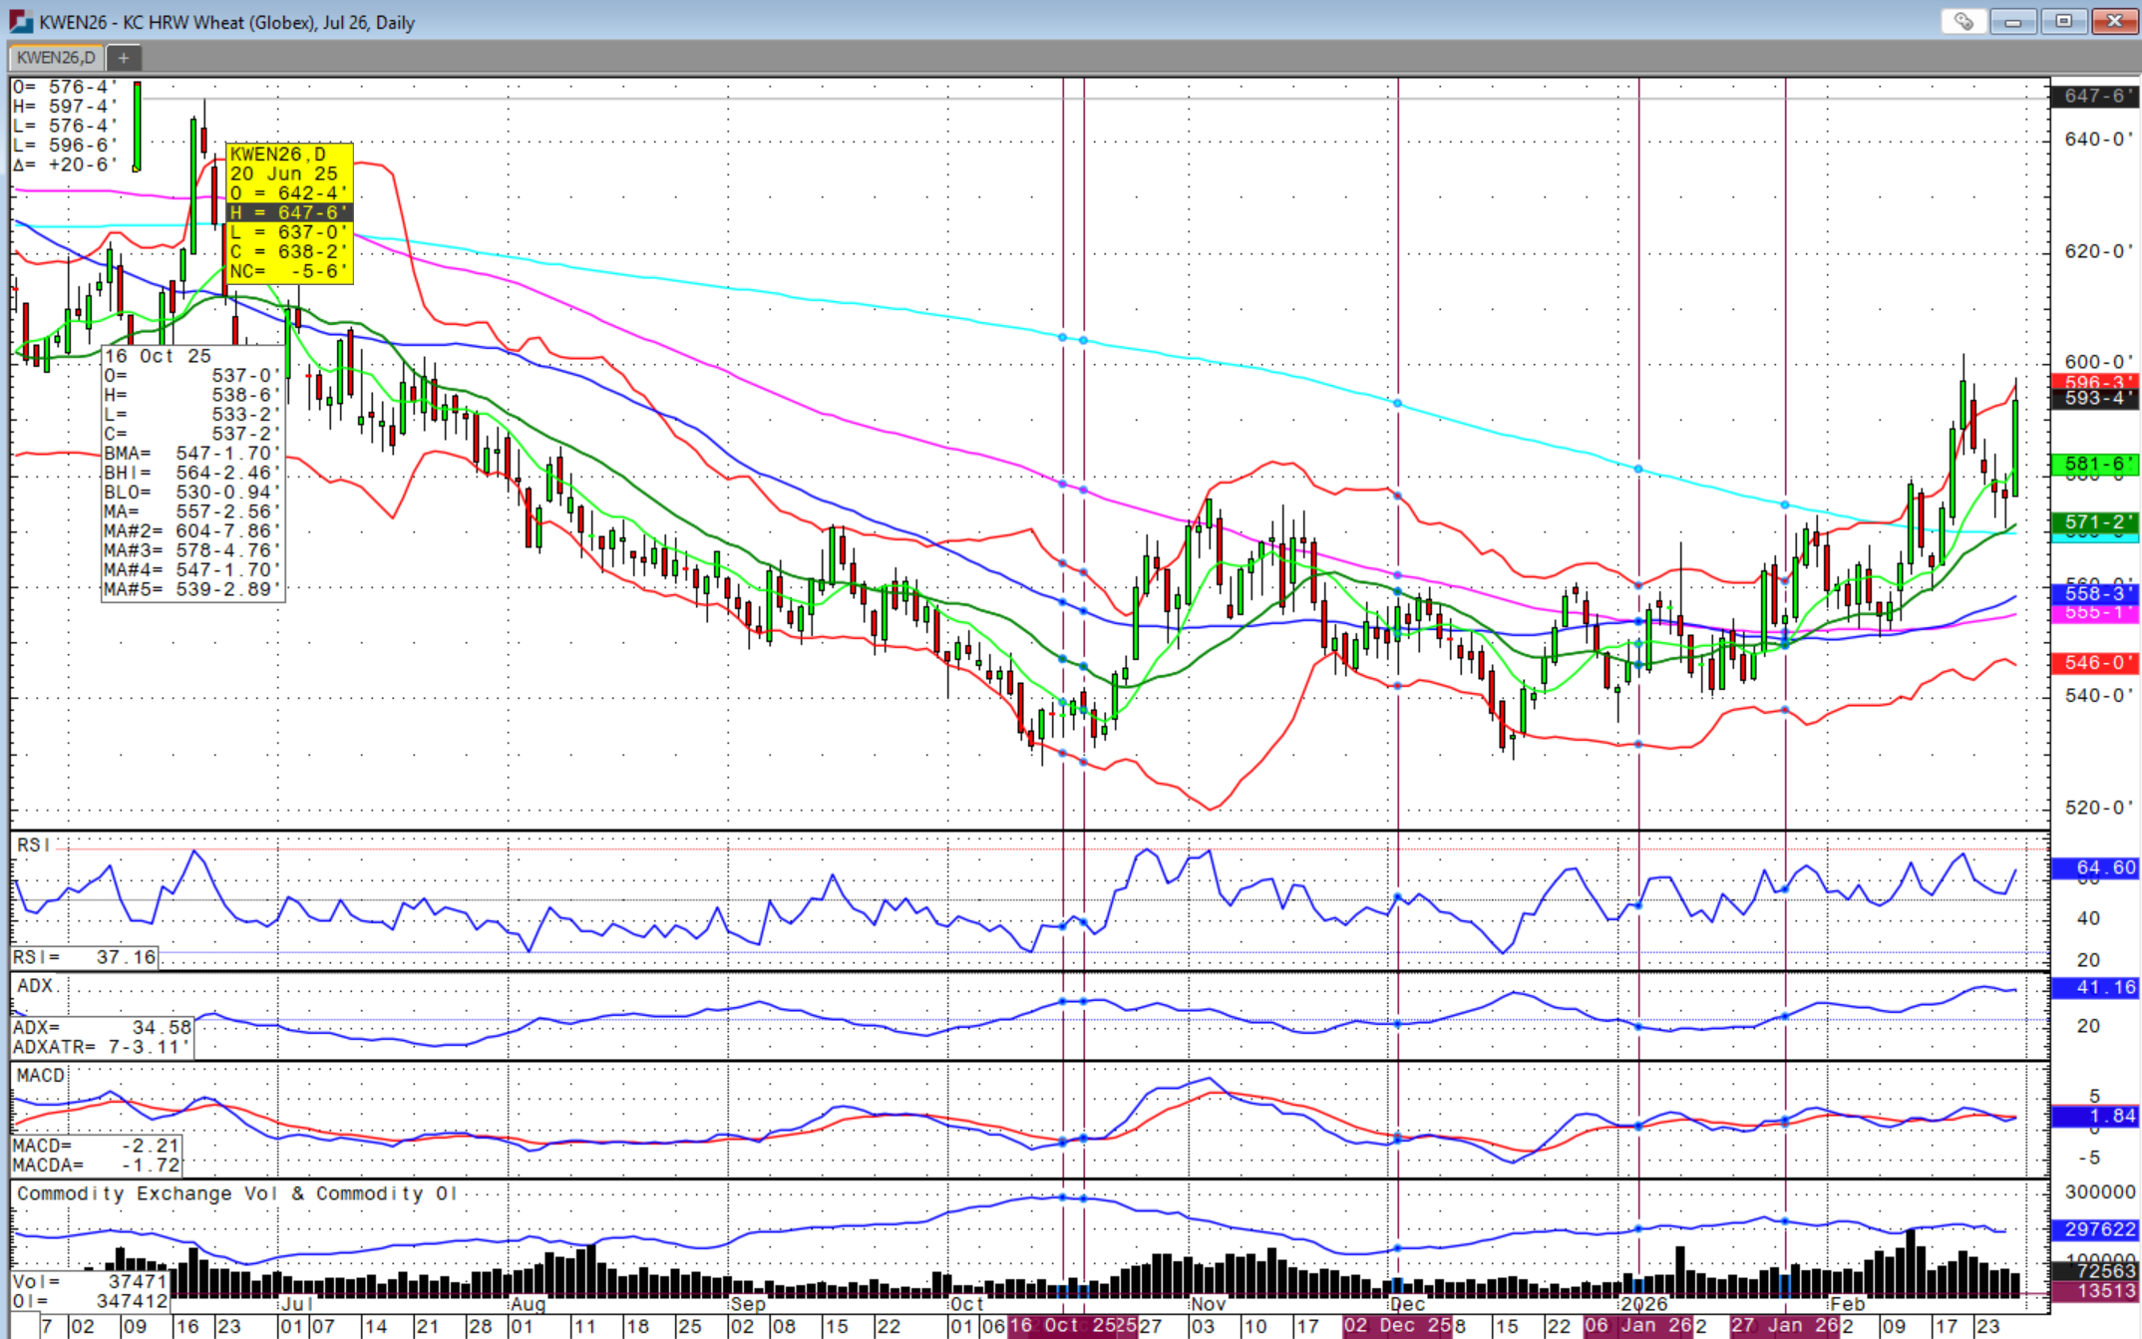This screenshot has width=2142, height=1339.
Task: Click the MACD study label
Action: coord(41,1075)
